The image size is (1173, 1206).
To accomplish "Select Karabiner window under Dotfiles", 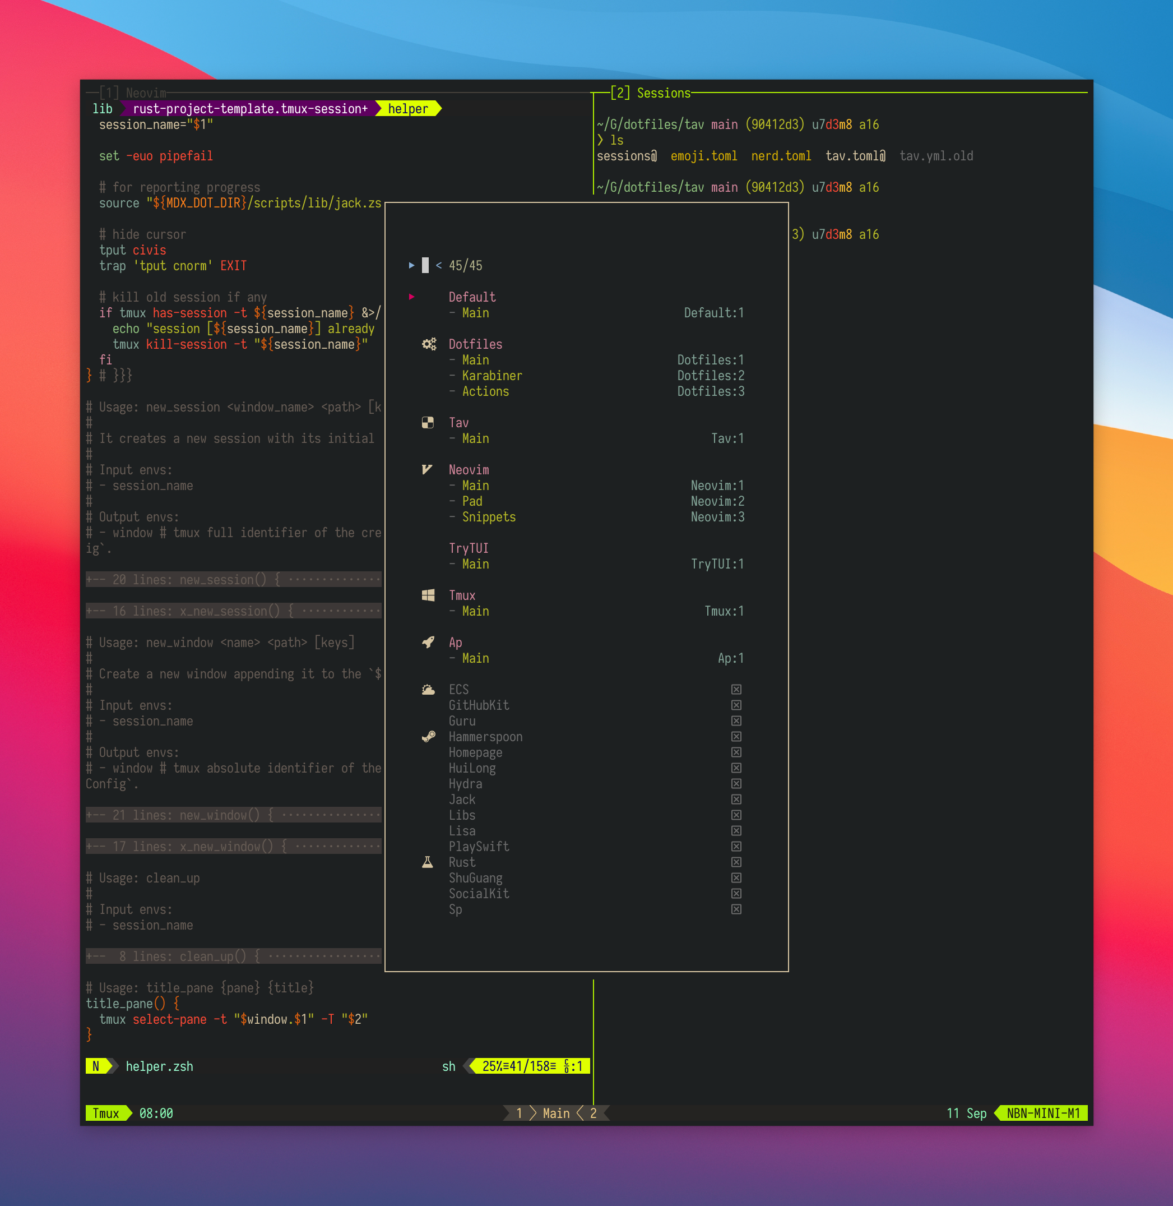I will click(492, 375).
